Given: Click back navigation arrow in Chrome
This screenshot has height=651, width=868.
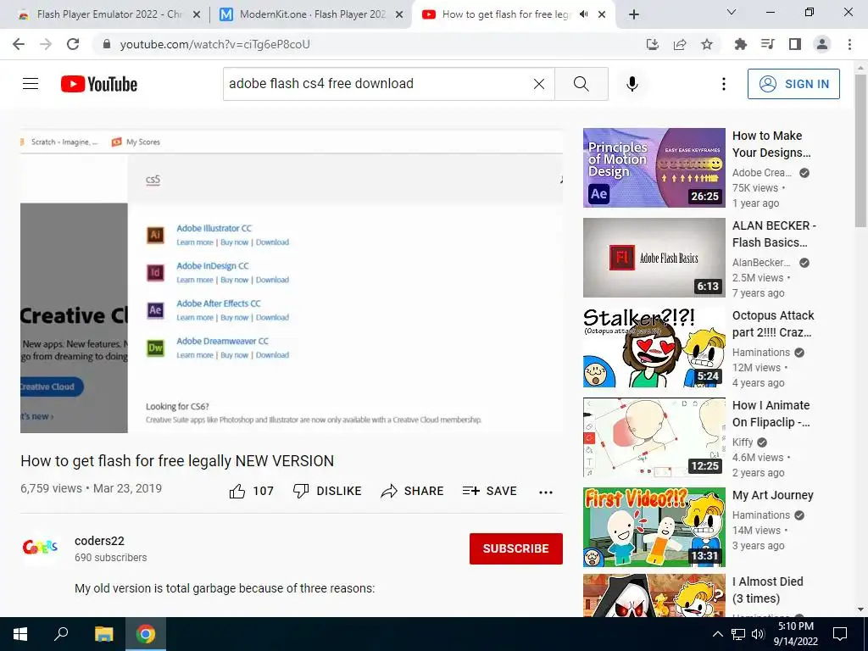Looking at the screenshot, I should coord(19,44).
